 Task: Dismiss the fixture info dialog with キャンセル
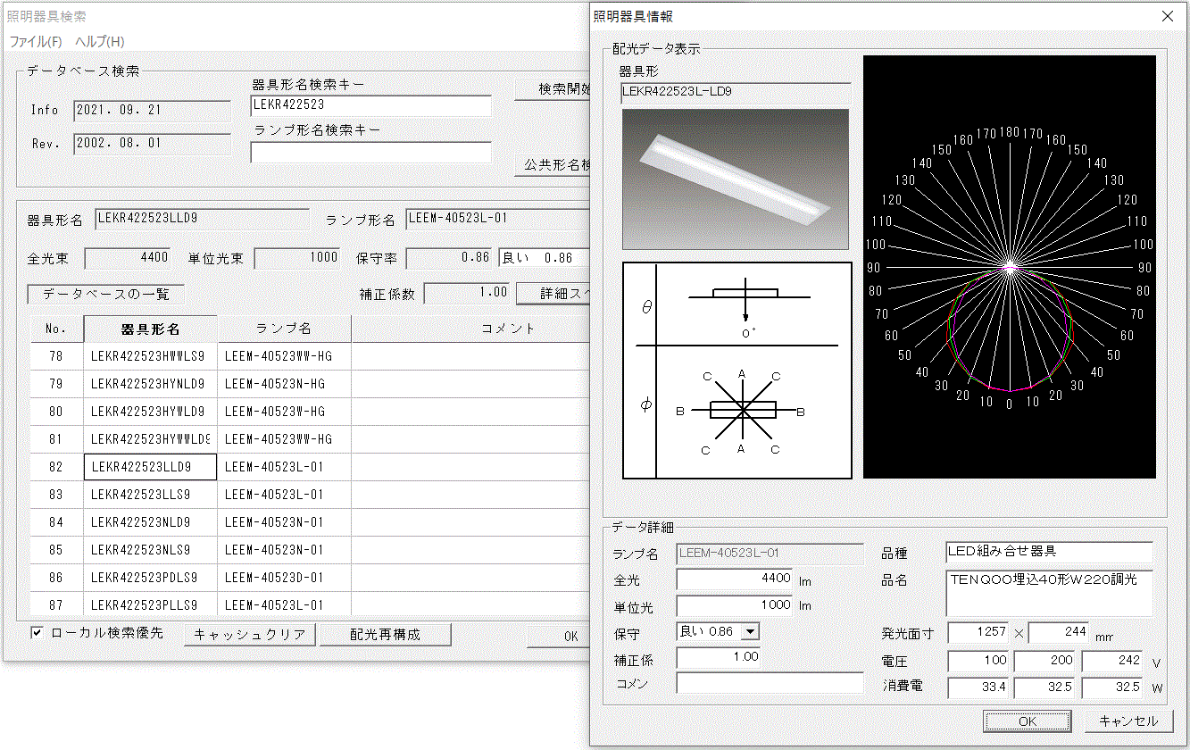tap(1128, 721)
